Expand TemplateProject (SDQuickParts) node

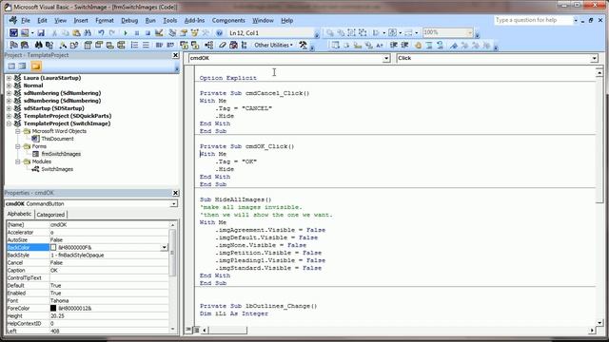9,116
